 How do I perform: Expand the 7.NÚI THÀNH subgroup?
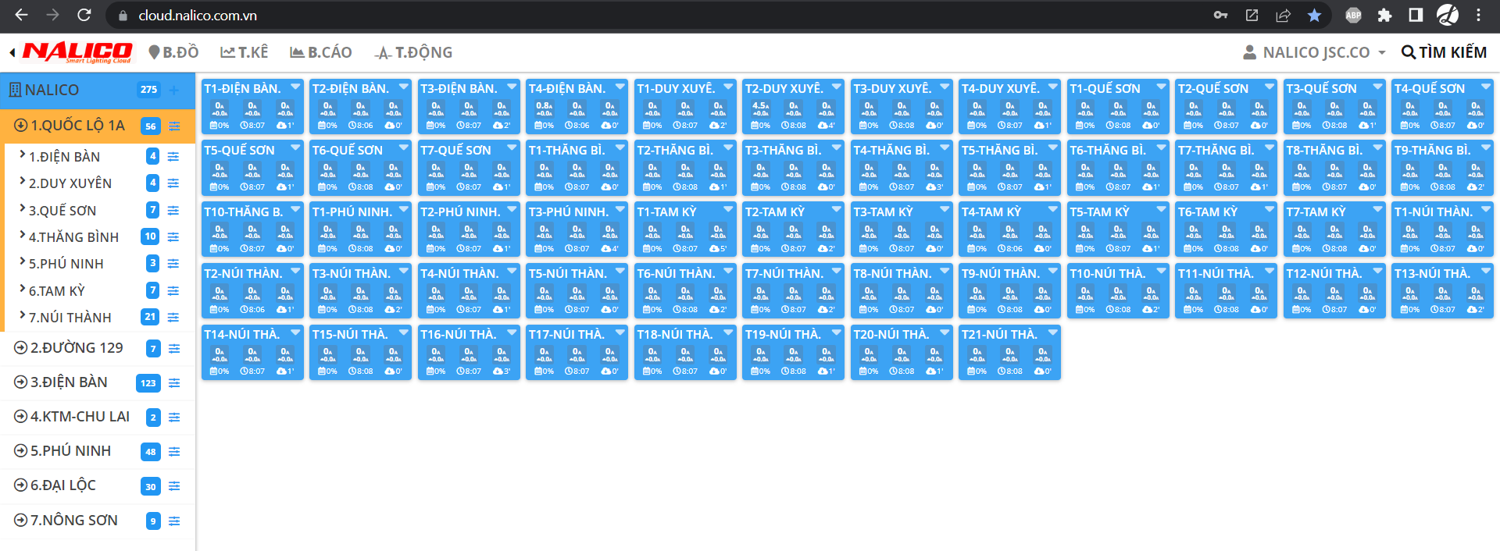23,316
